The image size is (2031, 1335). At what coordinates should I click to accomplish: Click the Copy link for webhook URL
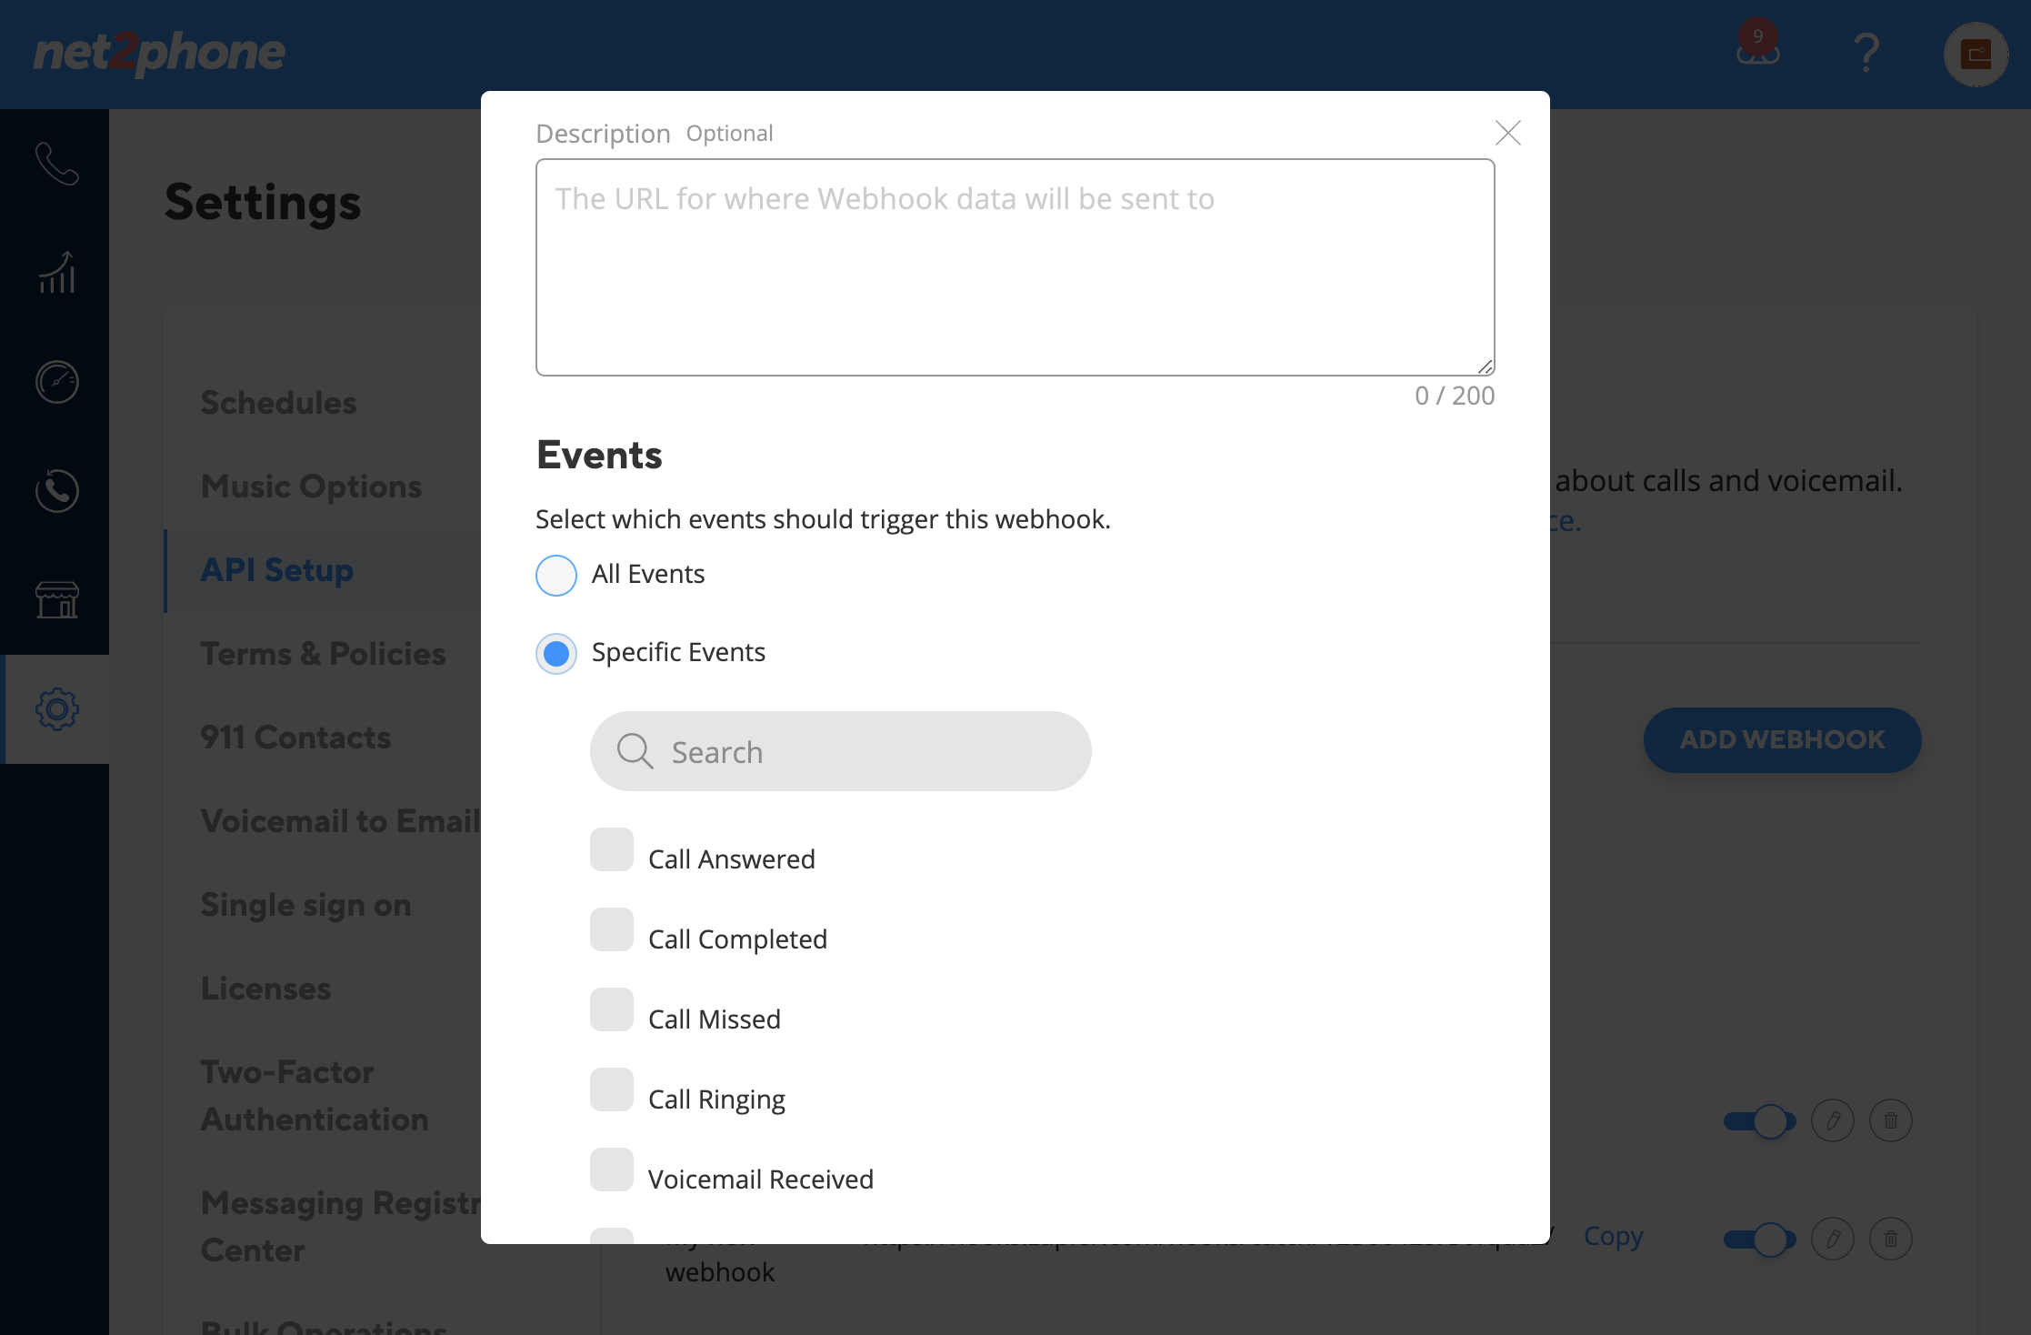1614,1237
